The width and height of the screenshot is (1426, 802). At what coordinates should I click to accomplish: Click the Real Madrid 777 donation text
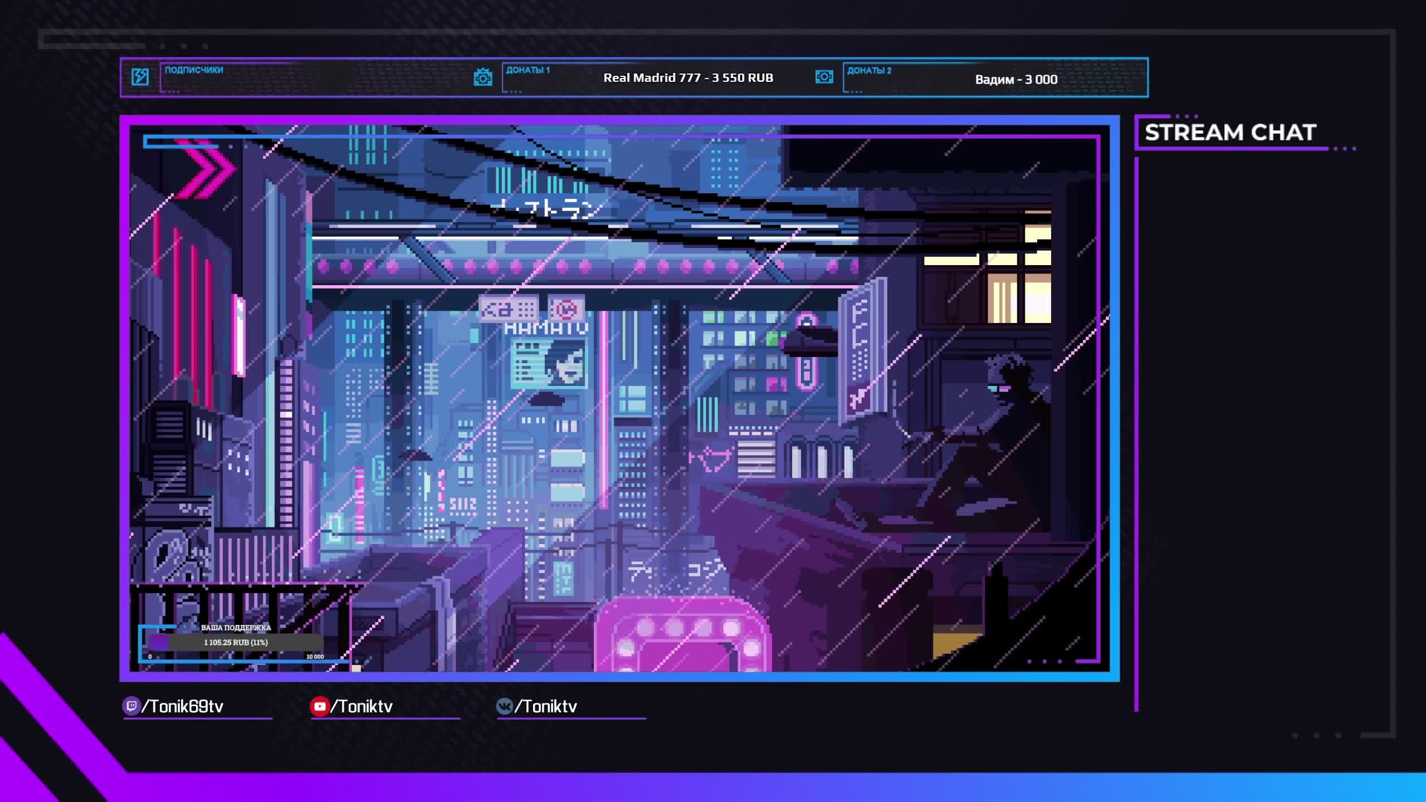coord(688,78)
